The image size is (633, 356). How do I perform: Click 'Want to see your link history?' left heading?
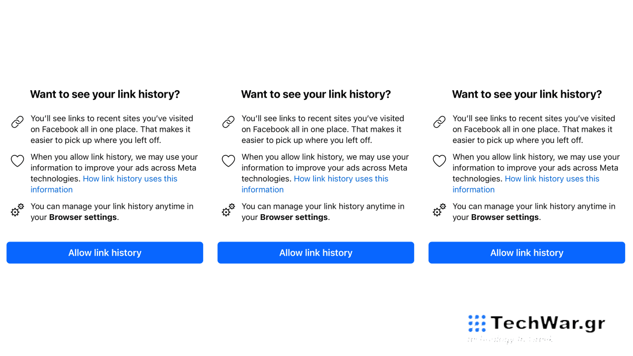tap(105, 94)
